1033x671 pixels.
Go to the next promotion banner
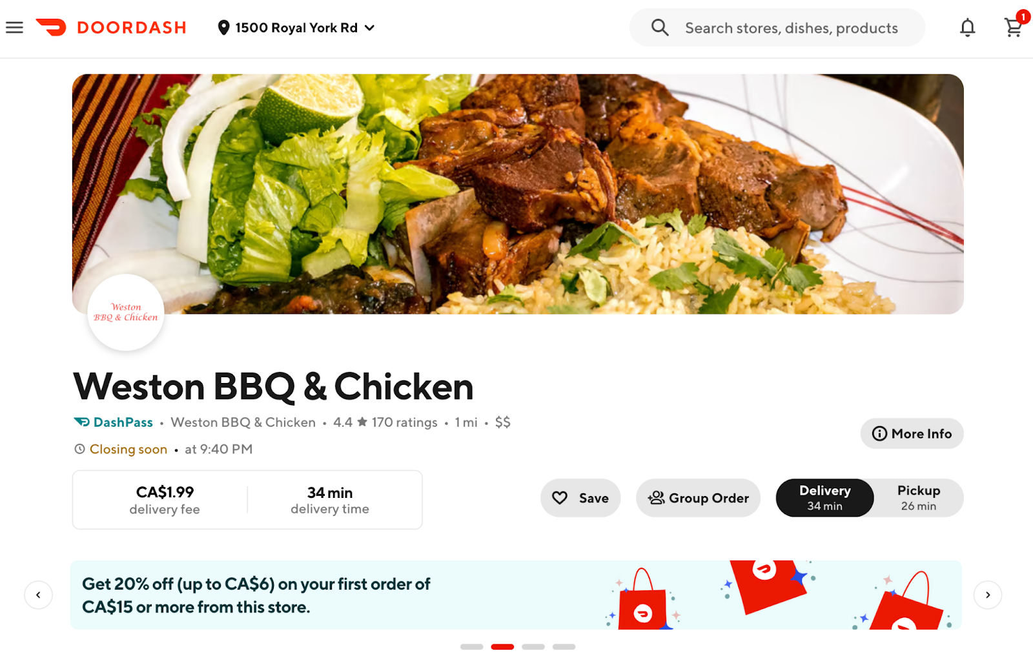(x=988, y=595)
